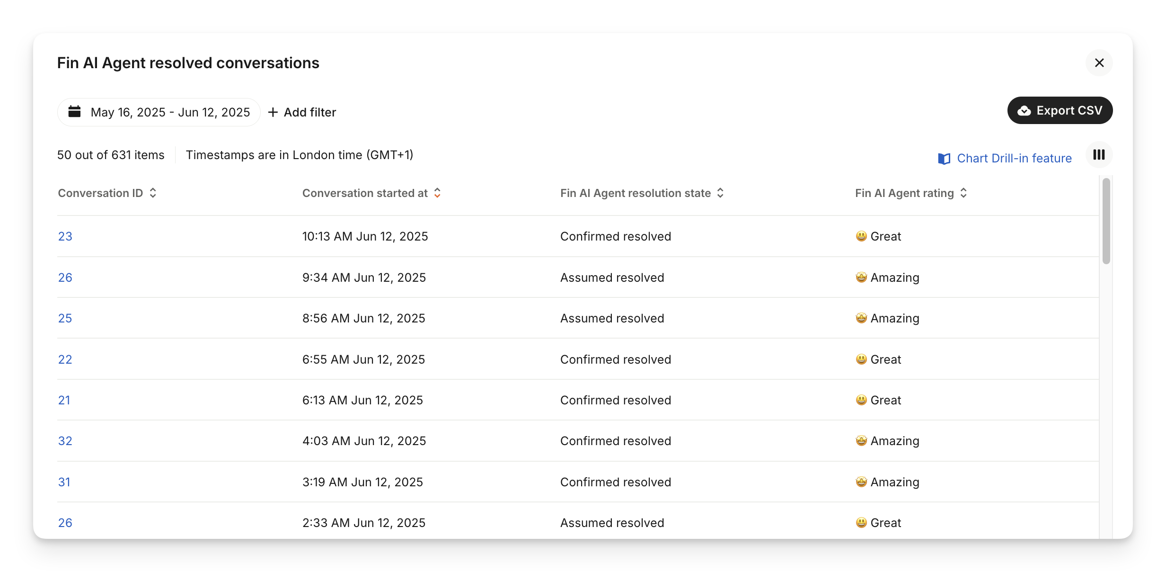
Task: Open the May 16 - Jun 12 date range picker
Action: tap(170, 112)
